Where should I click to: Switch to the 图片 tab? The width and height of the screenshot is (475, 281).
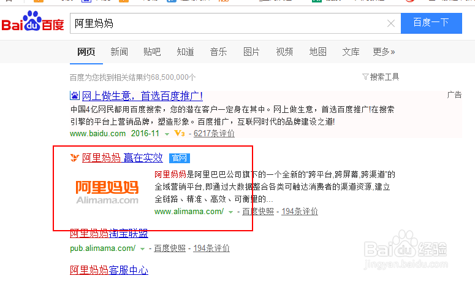[251, 52]
